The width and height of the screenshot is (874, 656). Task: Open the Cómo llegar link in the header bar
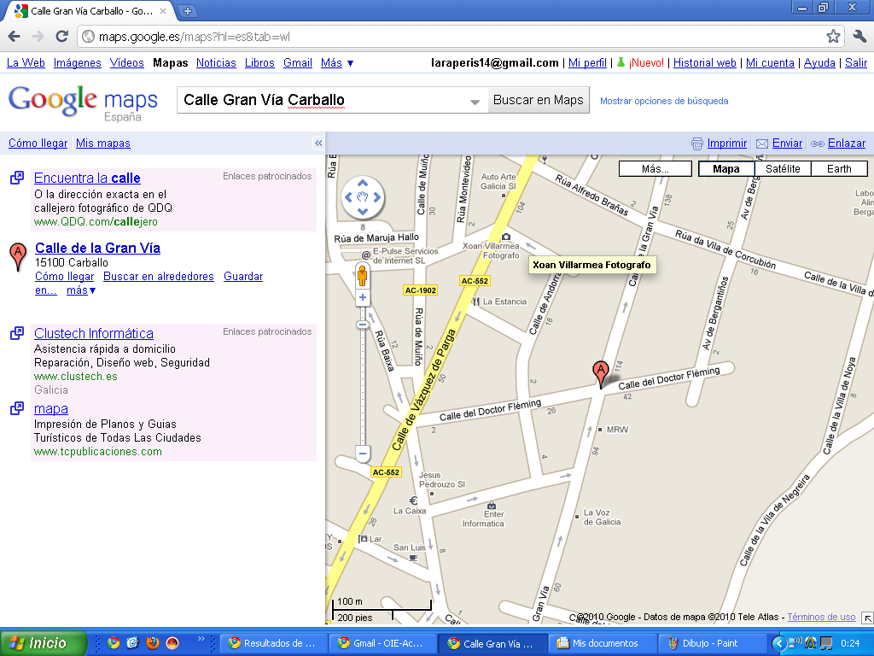pos(38,143)
